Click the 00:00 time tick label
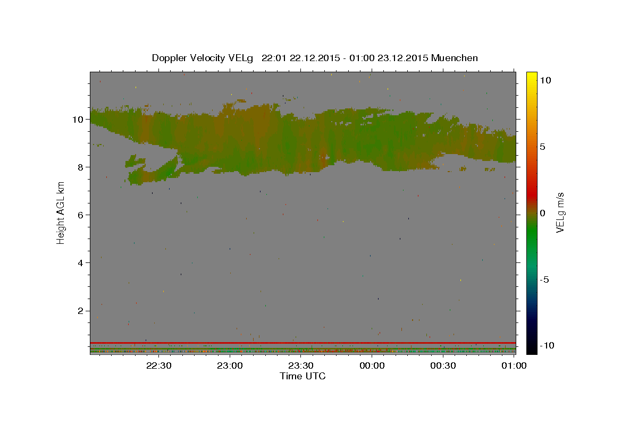This screenshot has height=425, width=638. point(372,365)
